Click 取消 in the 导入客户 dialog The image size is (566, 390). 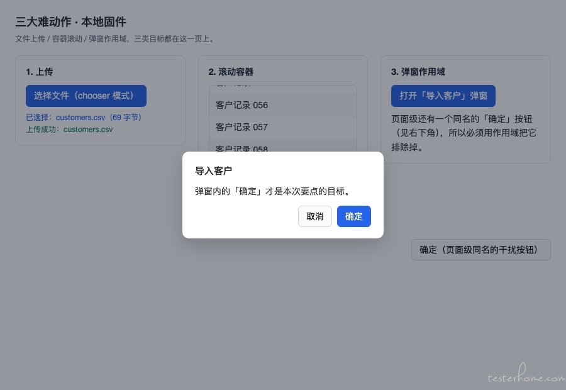315,216
